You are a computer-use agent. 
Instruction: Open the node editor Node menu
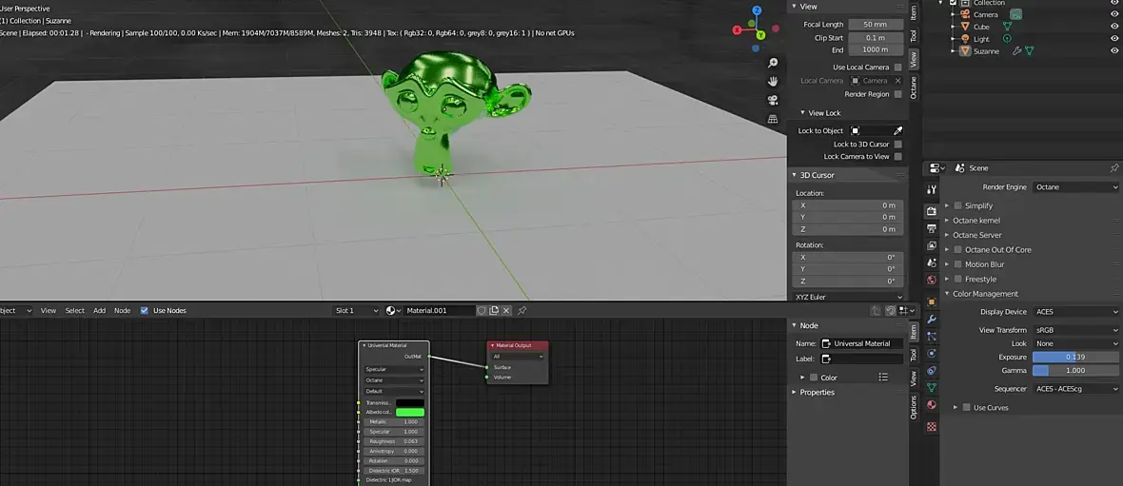tap(123, 311)
